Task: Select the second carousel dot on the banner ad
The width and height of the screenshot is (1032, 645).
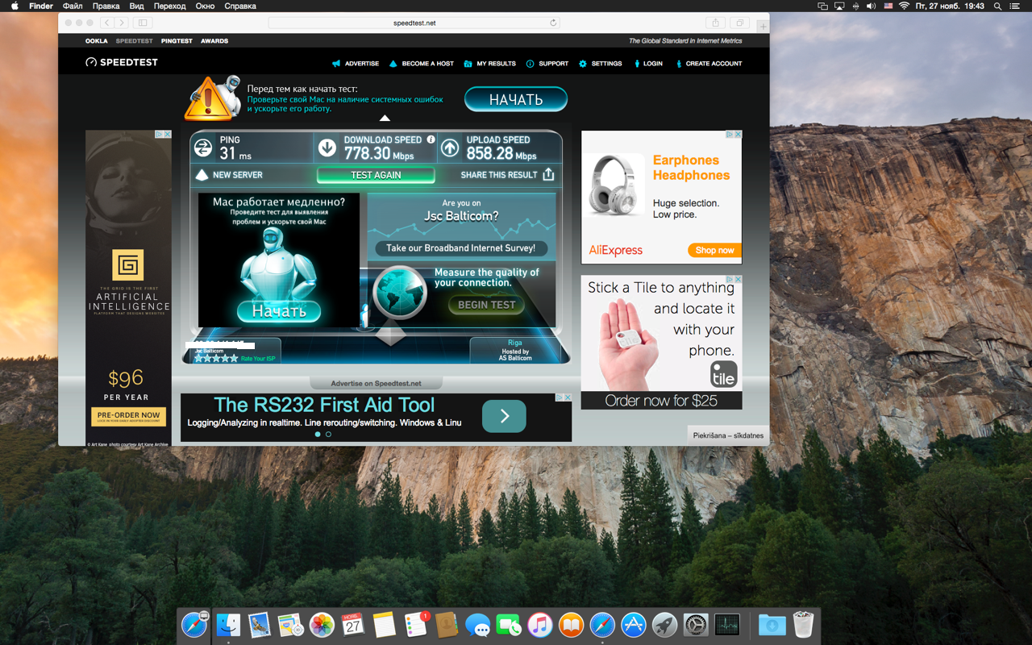Action: click(328, 434)
